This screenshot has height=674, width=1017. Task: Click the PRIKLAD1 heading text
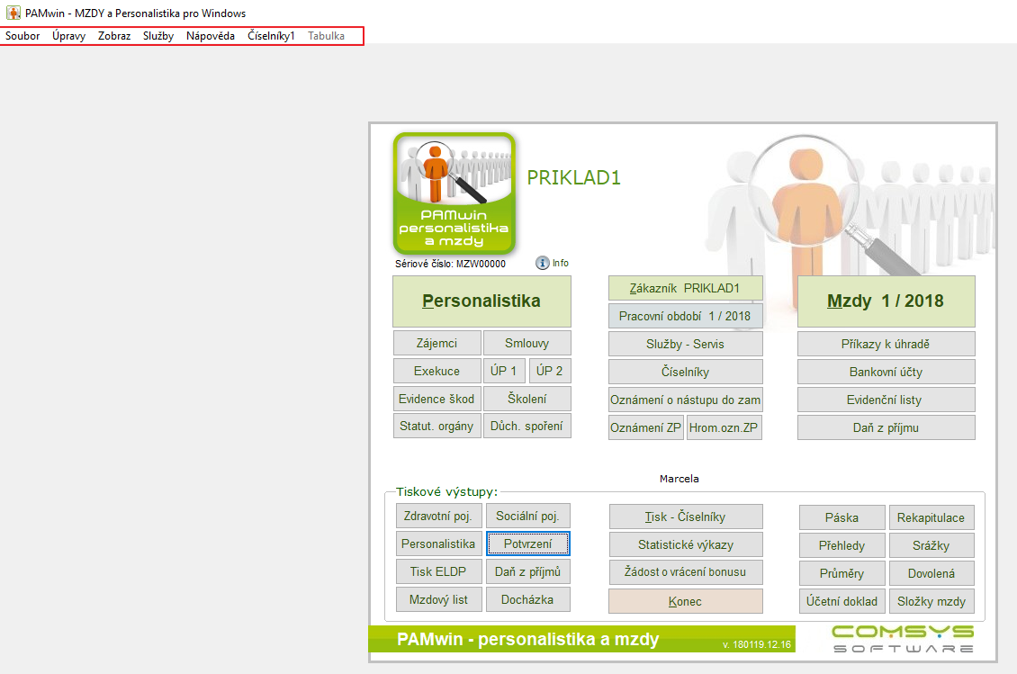coord(573,177)
